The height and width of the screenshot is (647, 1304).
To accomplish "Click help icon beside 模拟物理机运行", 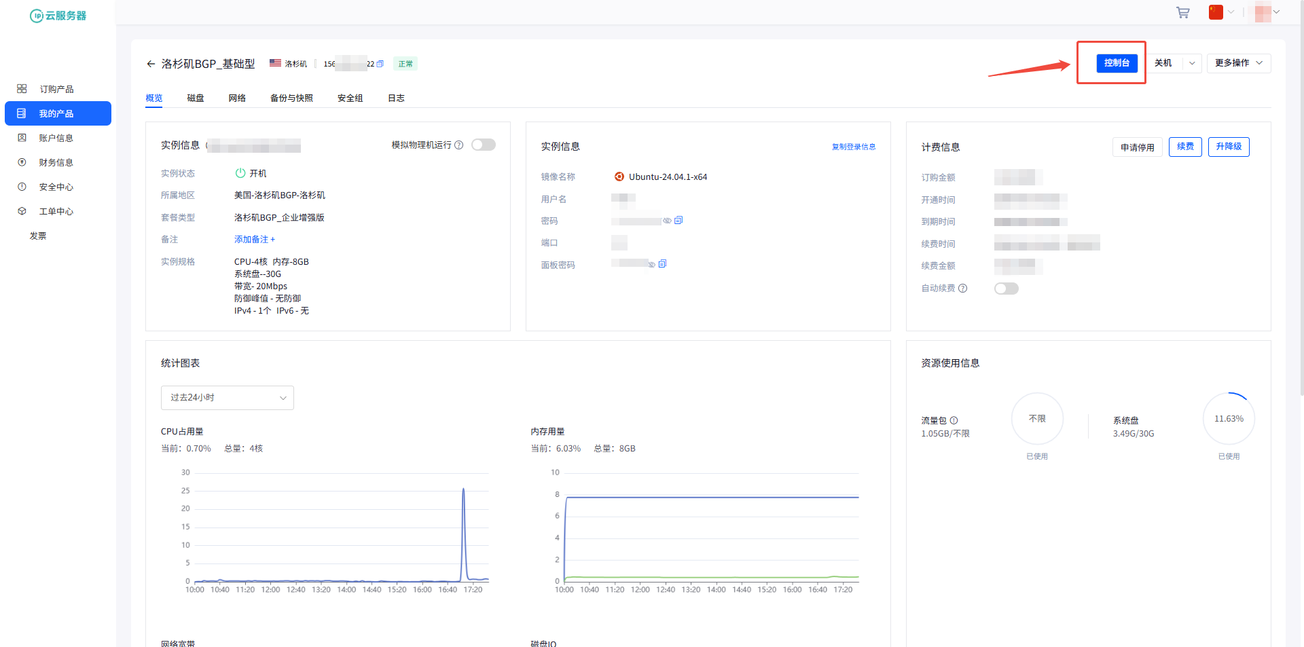I will point(459,145).
